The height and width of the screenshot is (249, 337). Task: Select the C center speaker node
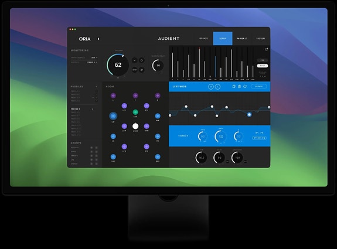(135, 95)
